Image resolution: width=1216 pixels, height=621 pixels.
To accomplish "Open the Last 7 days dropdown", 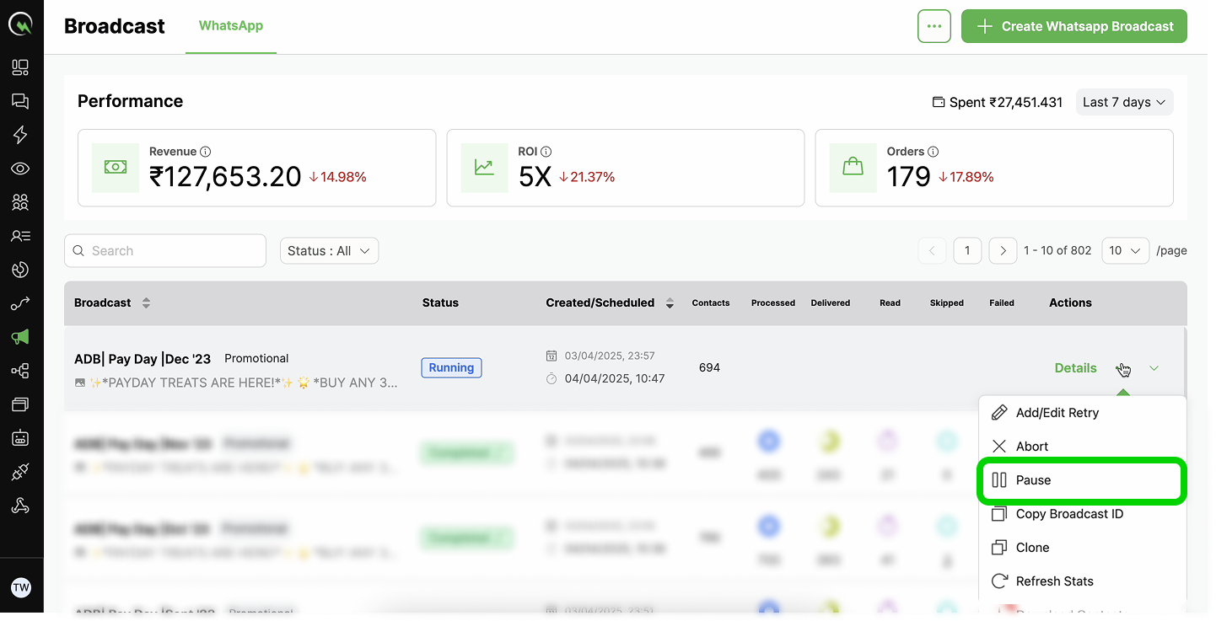I will (x=1124, y=102).
